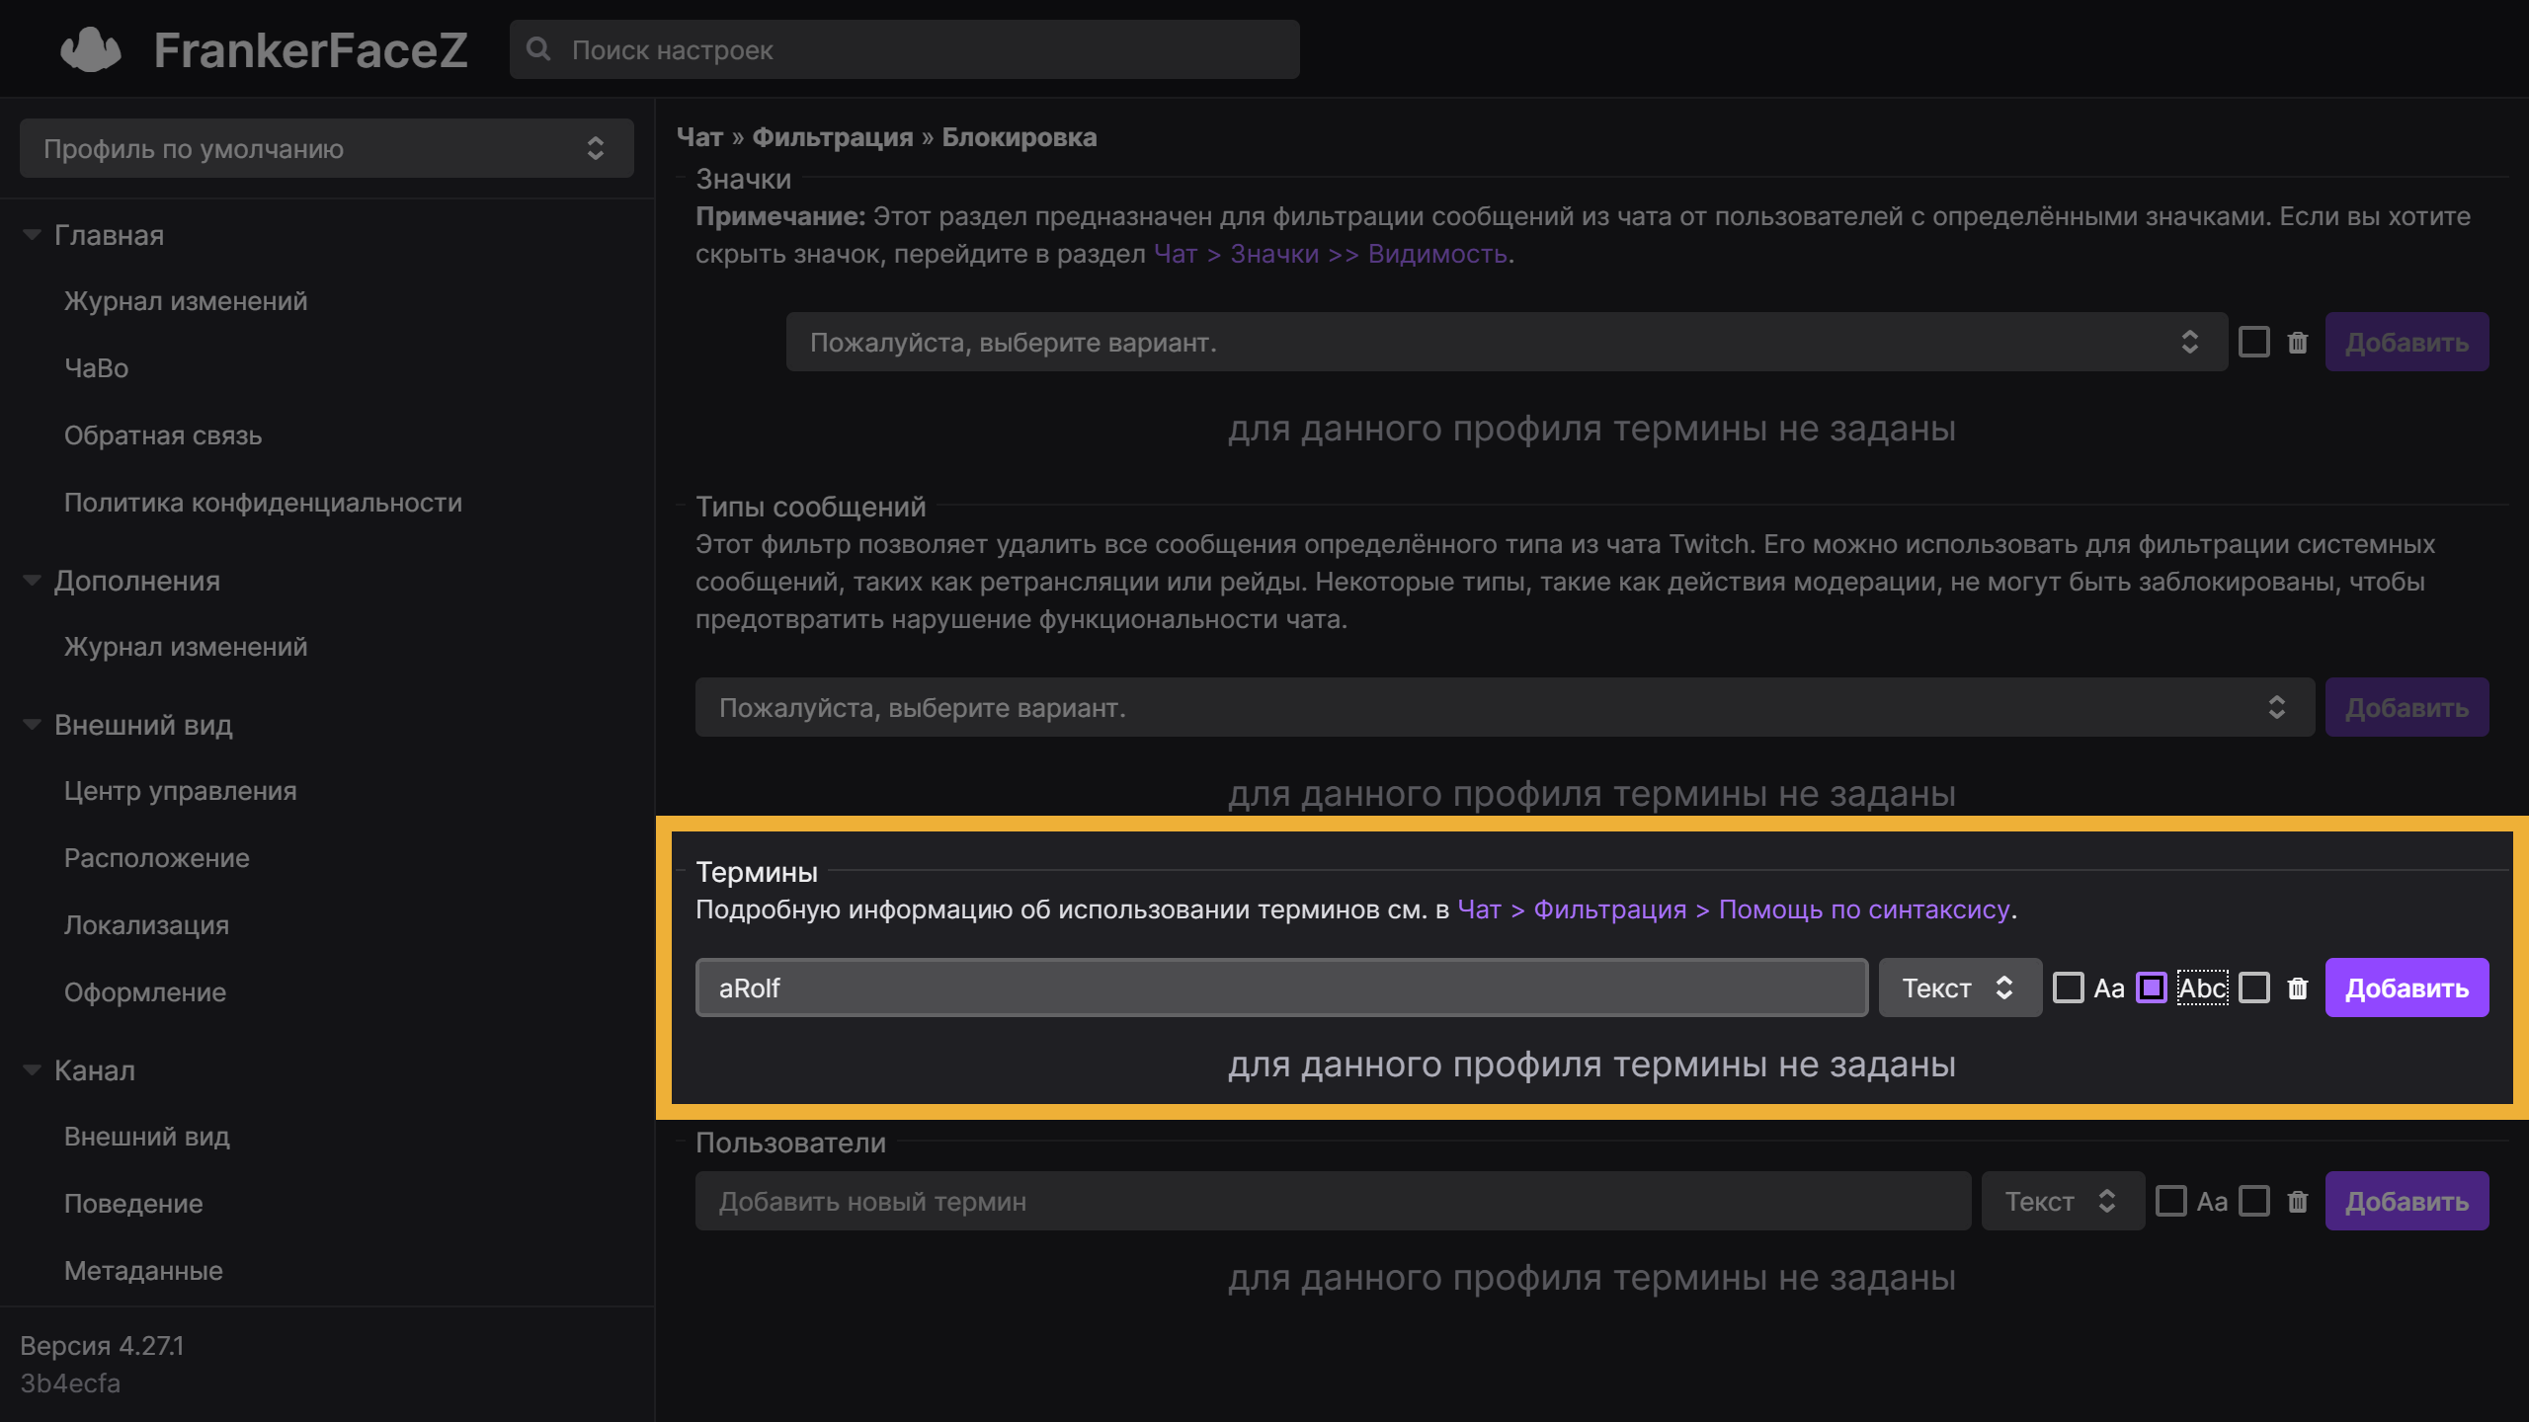Click the Aa case-sensitive label in Термины
Screen dimensions: 2529x1422
(x=2109, y=988)
